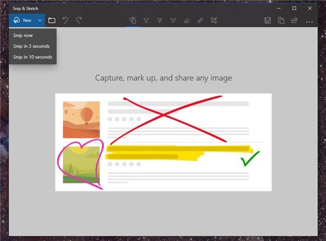Select the Ballpoint pen tool
326x241 pixels.
click(146, 21)
